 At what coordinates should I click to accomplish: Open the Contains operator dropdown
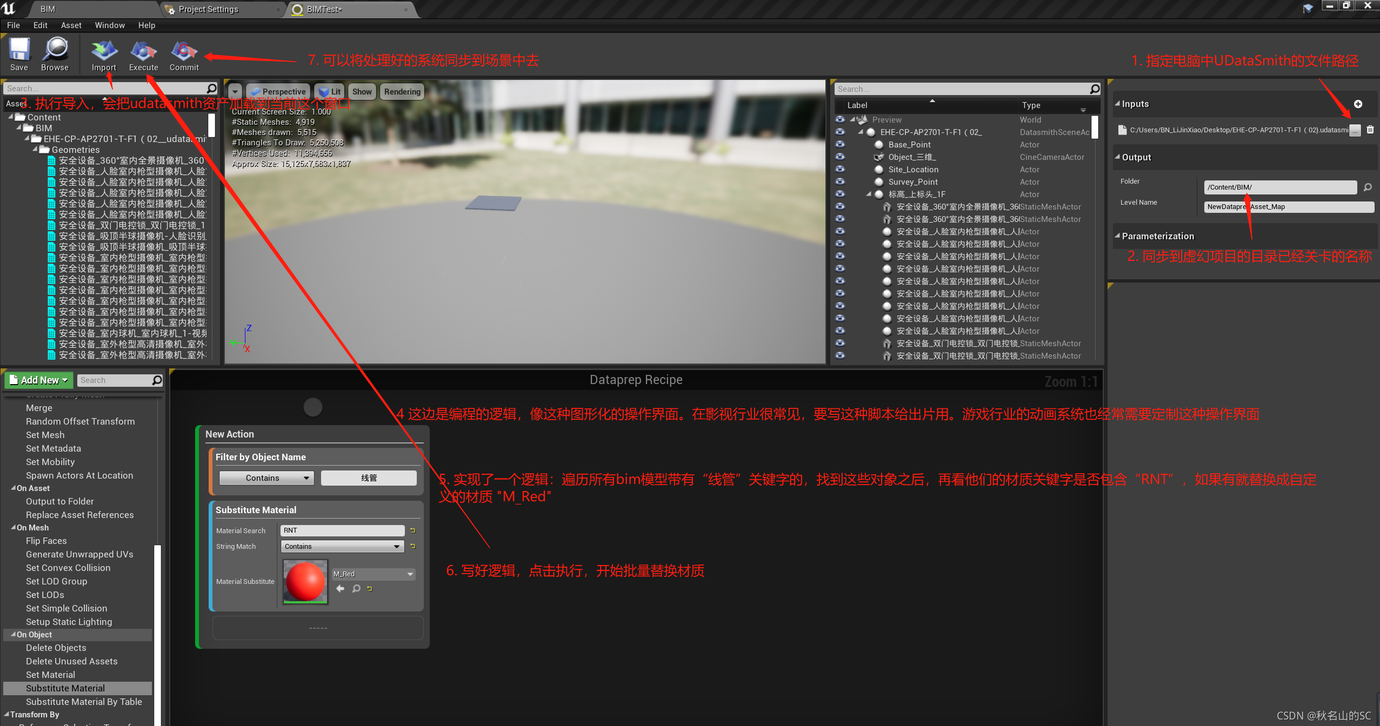[265, 477]
